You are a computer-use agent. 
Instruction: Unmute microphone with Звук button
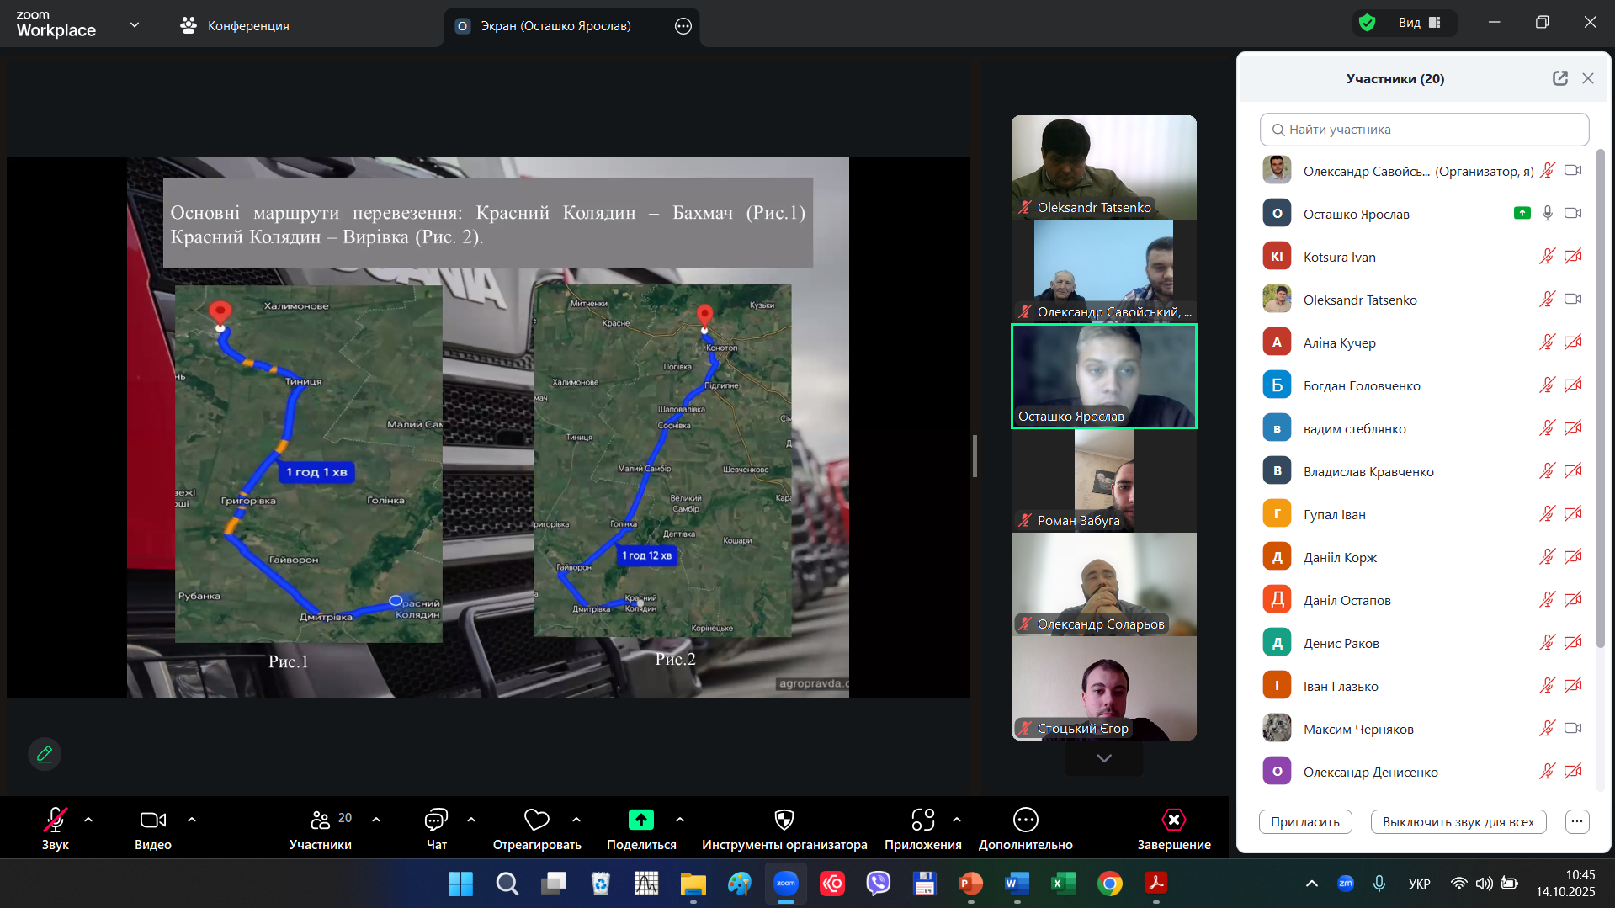tap(55, 820)
